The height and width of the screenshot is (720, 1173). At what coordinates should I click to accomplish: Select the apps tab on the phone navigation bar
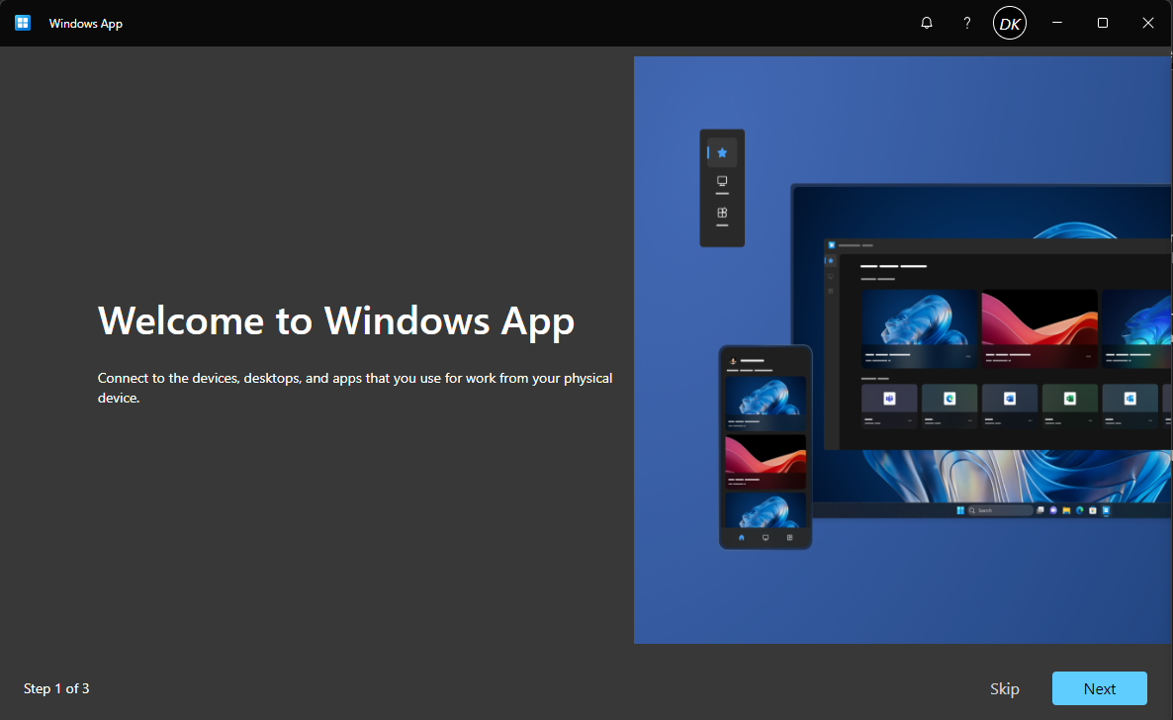(x=790, y=537)
